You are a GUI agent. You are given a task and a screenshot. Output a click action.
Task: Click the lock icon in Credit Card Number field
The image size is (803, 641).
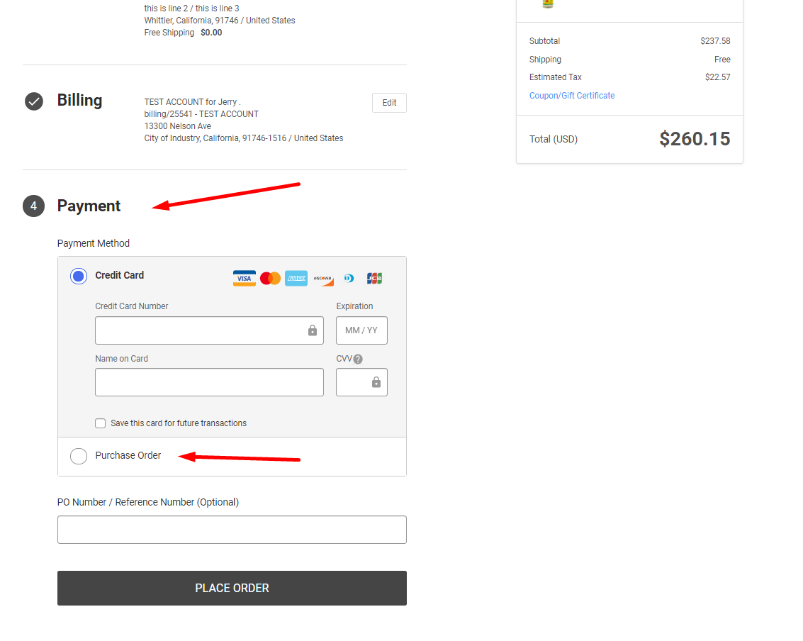click(313, 330)
